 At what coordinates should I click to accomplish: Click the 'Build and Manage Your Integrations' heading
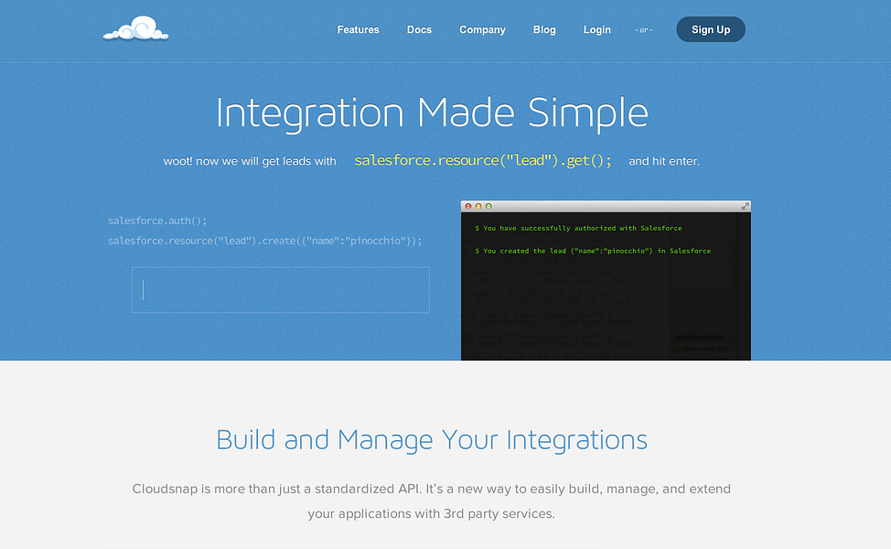coord(432,440)
